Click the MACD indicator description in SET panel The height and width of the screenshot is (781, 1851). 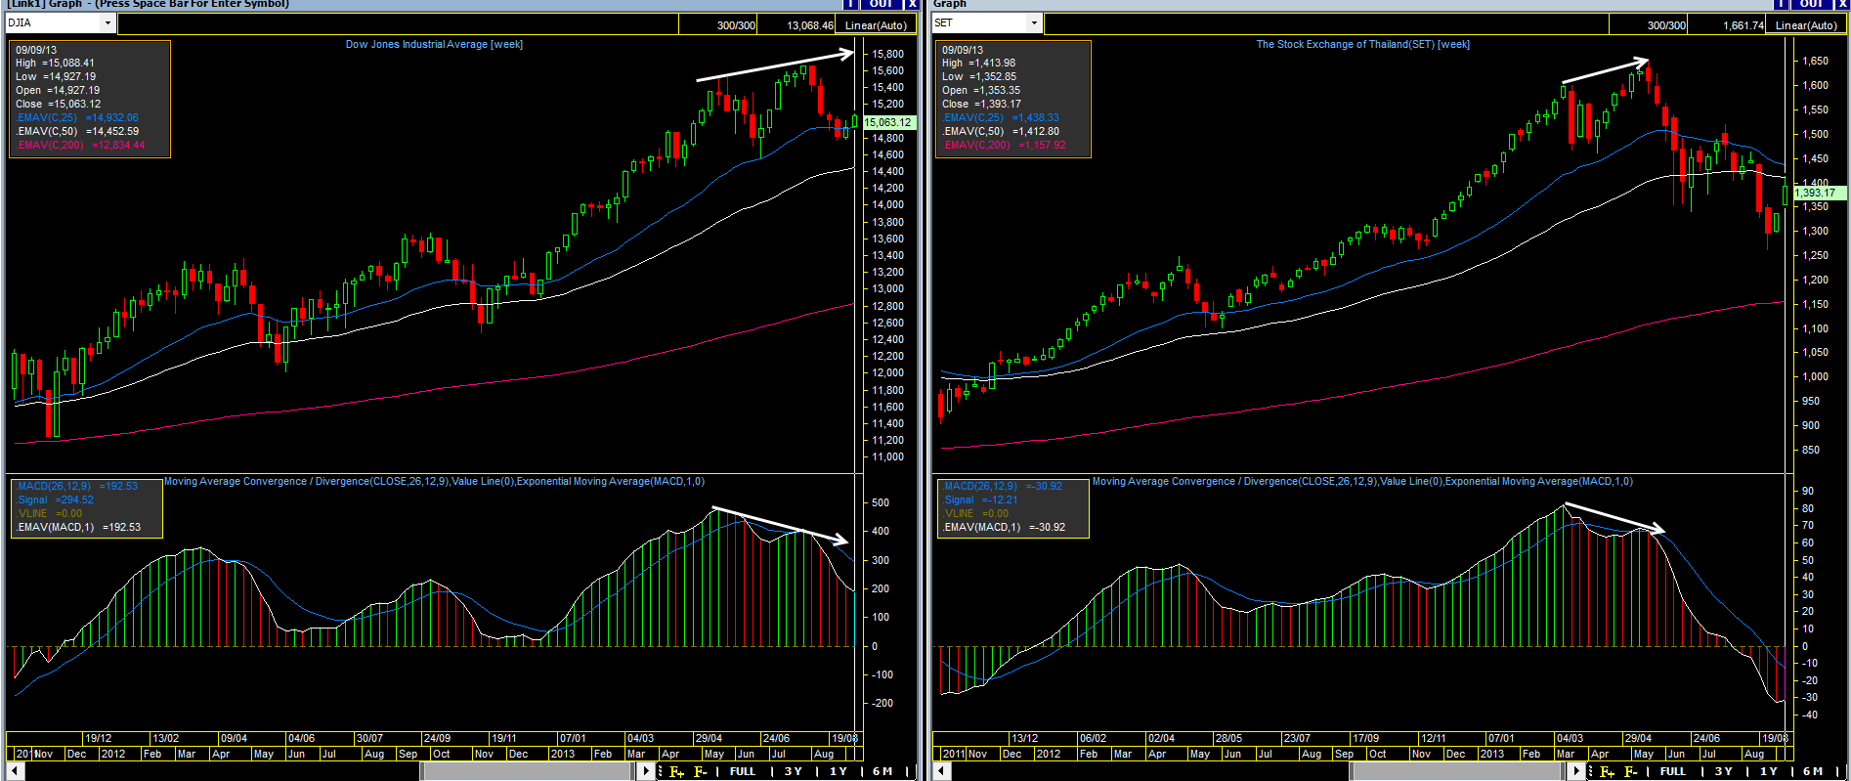click(x=1362, y=481)
